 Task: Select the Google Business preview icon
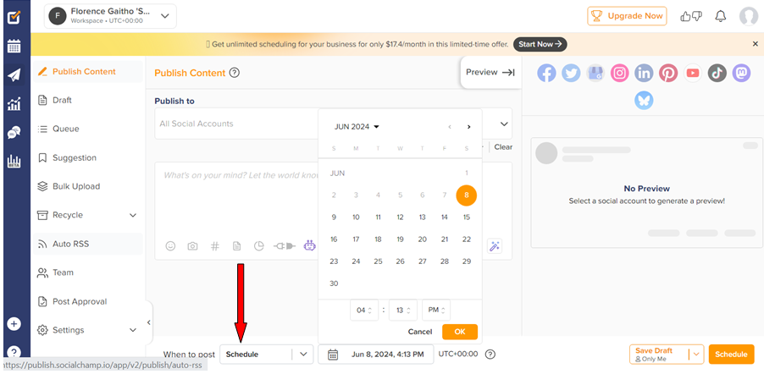point(595,73)
